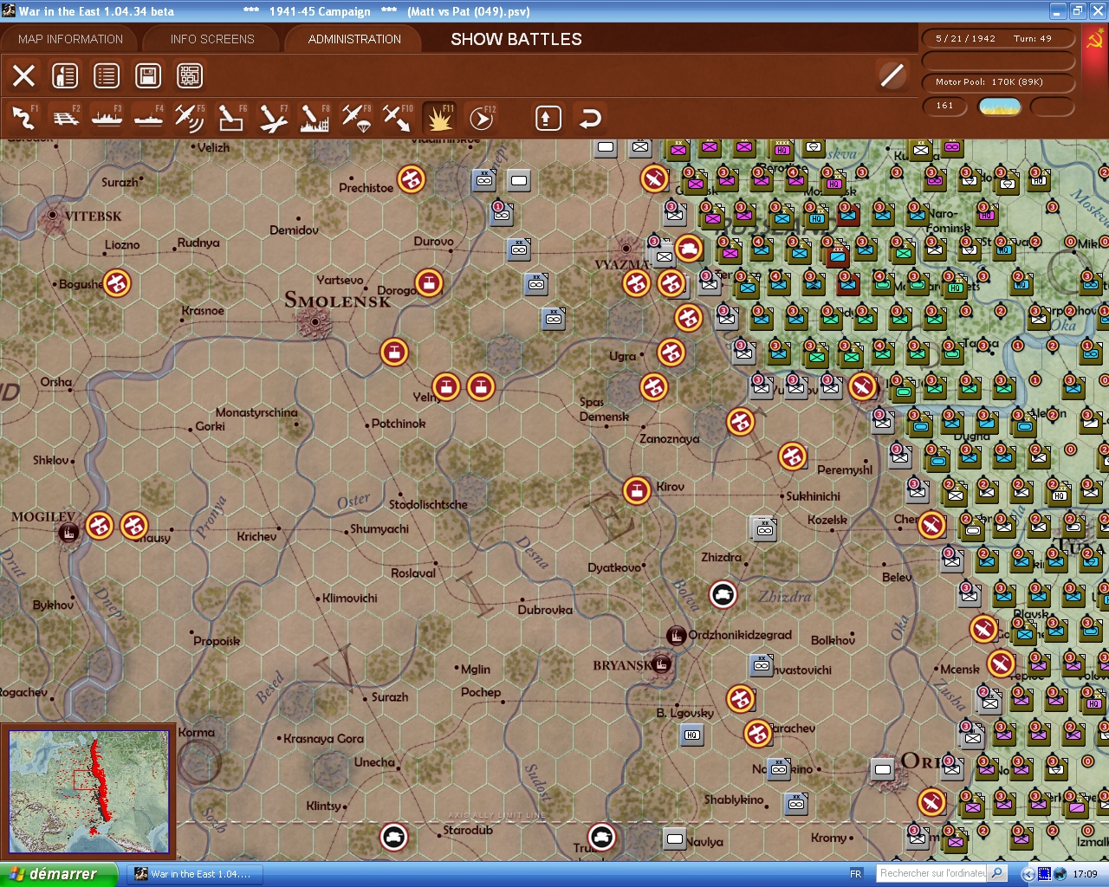Image resolution: width=1109 pixels, height=887 pixels.
Task: Click the 161 value field
Action: pos(945,107)
